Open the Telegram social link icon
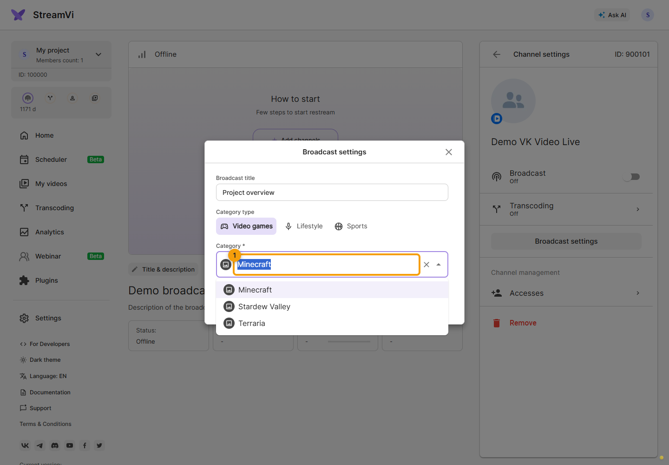This screenshot has width=669, height=465. (x=40, y=445)
